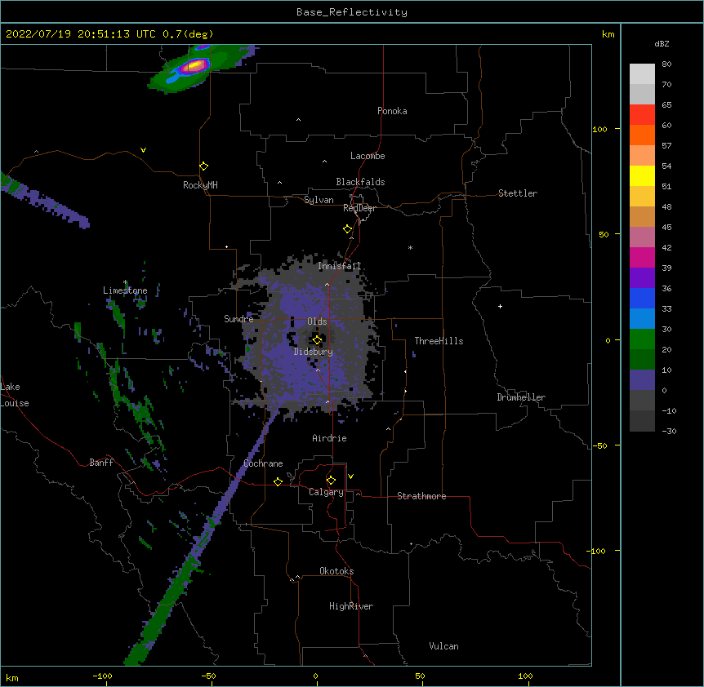The height and width of the screenshot is (687, 704).
Task: Pick the red 60-65 dBZ legend swatch
Action: 642,115
